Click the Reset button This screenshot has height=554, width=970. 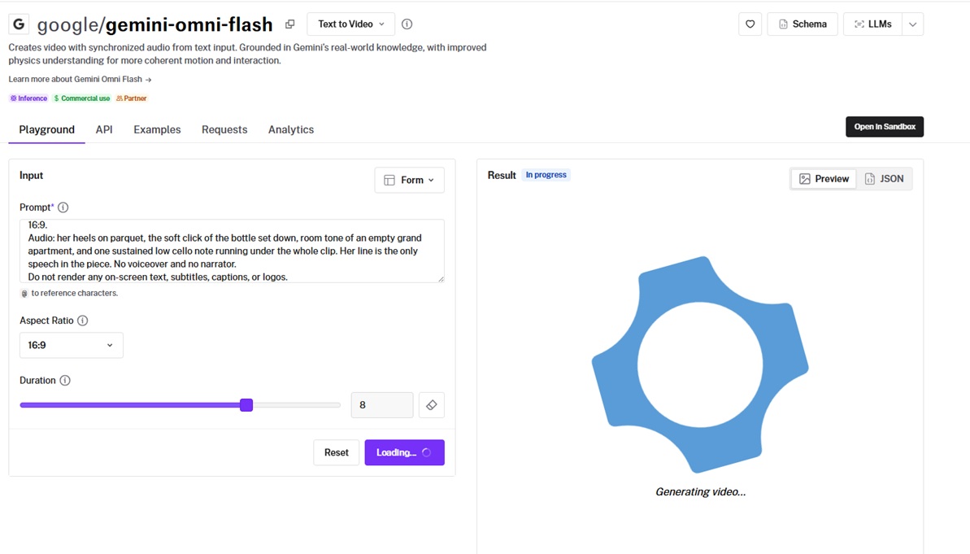[337, 452]
